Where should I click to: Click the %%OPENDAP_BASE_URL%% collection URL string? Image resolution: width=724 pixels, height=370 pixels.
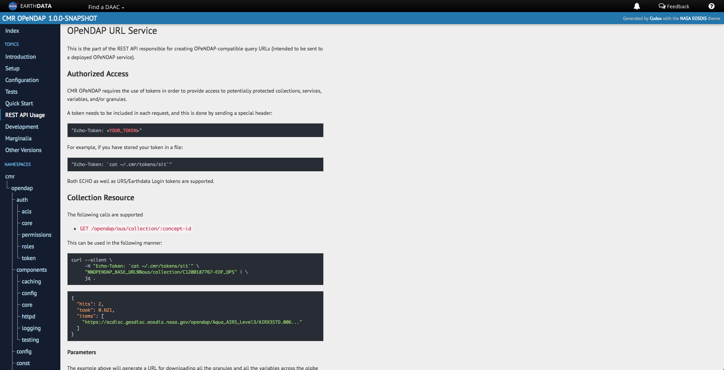161,272
